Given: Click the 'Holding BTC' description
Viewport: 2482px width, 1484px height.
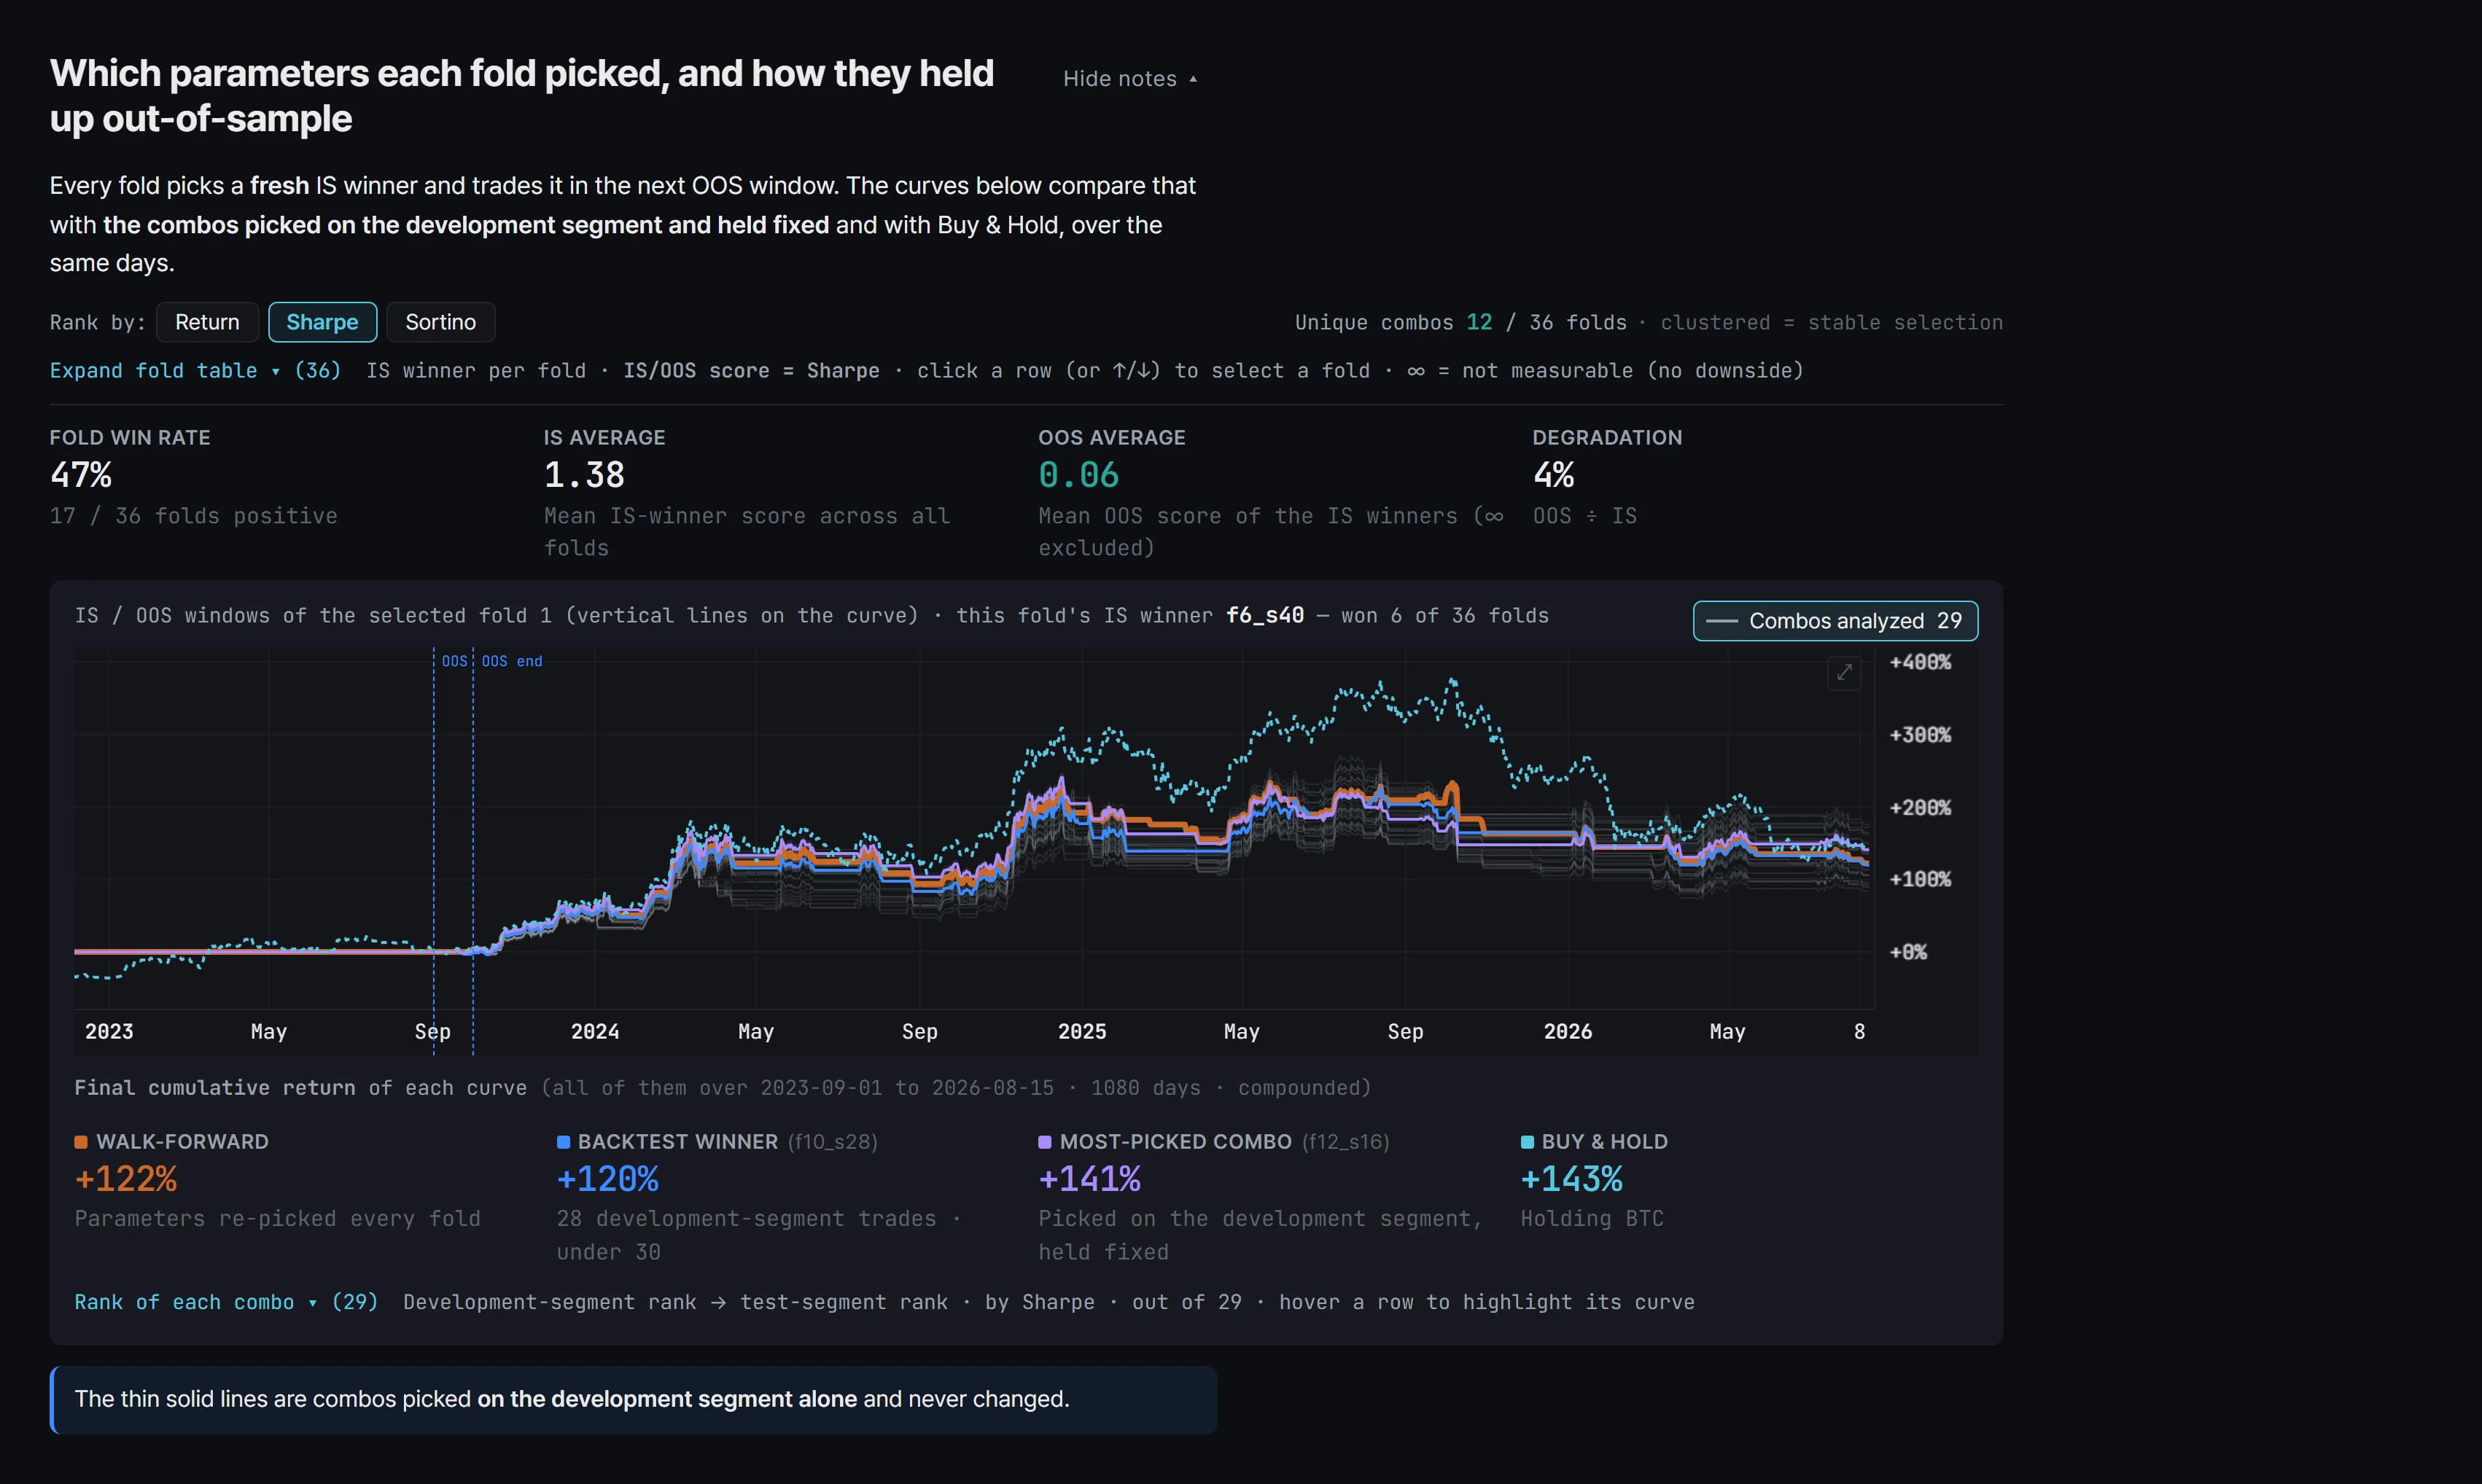Looking at the screenshot, I should pyautogui.click(x=1592, y=1219).
